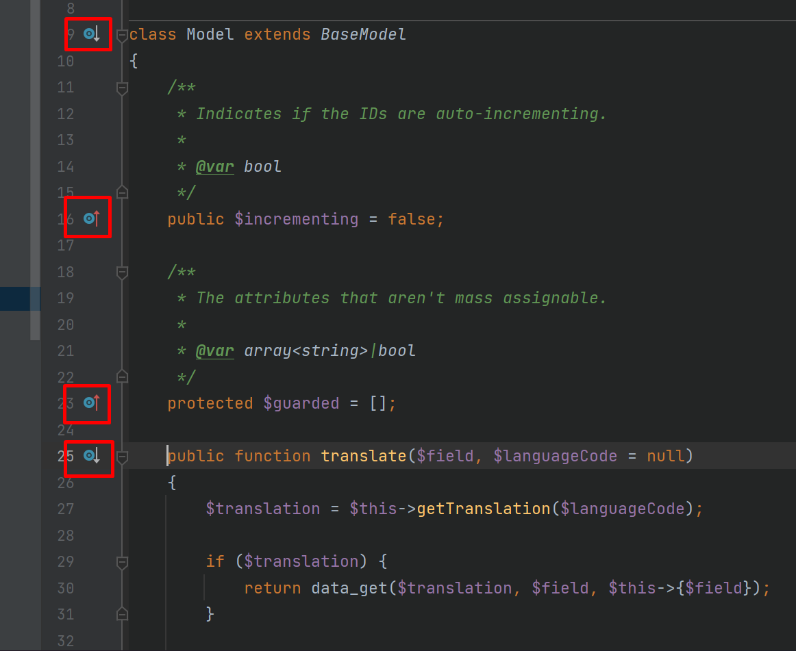This screenshot has width=796, height=651.
Task: Collapse the mass assignable docblock
Action: tap(121, 272)
